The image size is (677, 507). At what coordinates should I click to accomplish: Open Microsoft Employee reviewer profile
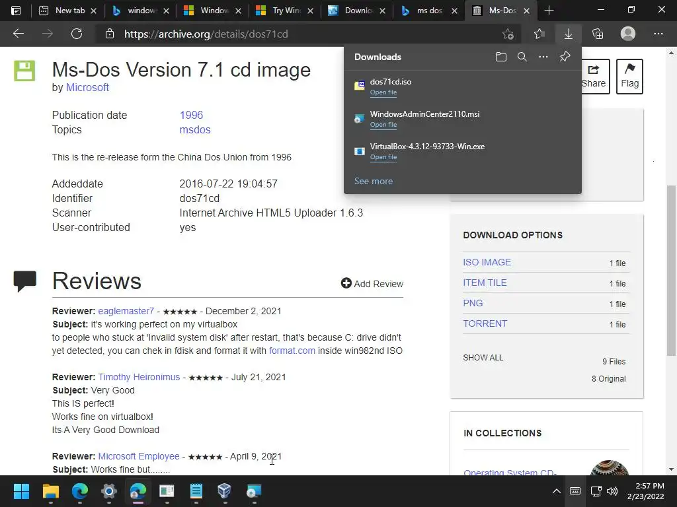pyautogui.click(x=139, y=456)
